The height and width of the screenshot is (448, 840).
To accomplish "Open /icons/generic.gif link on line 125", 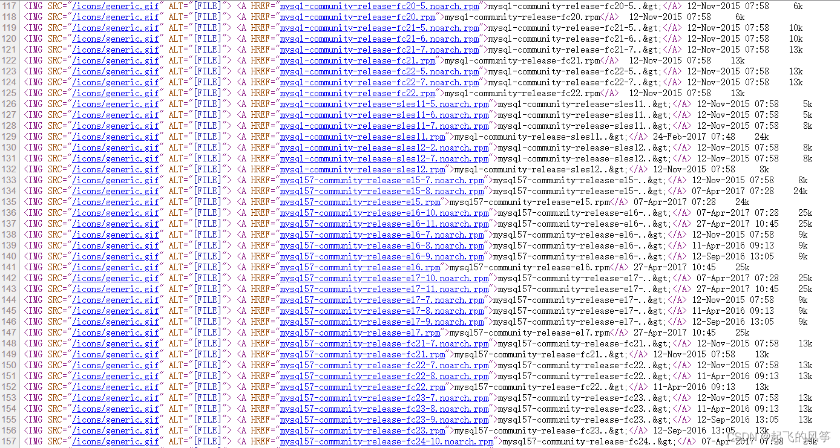I will click(116, 93).
